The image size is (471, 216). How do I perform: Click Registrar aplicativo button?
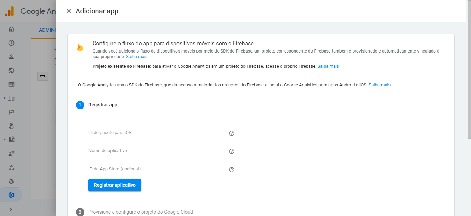click(x=115, y=185)
